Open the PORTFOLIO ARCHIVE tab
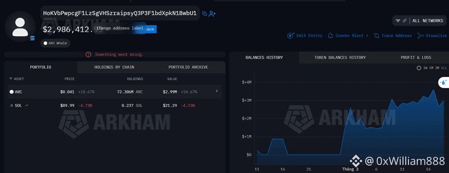 coord(188,67)
